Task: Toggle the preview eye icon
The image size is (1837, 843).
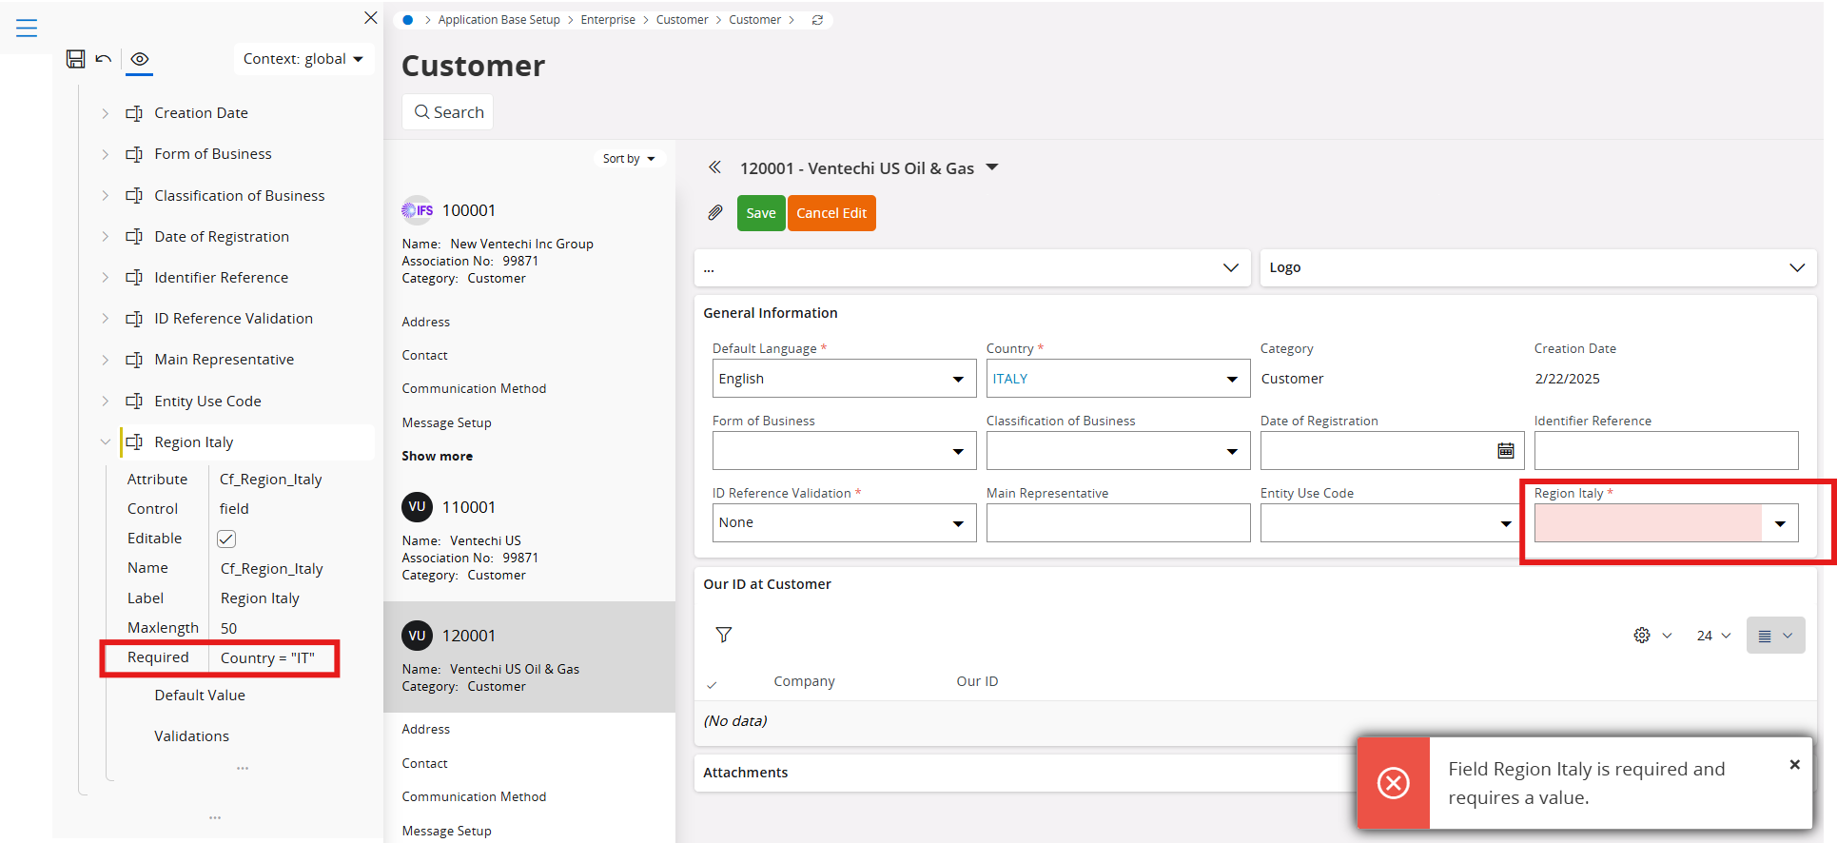Action: coord(140,59)
